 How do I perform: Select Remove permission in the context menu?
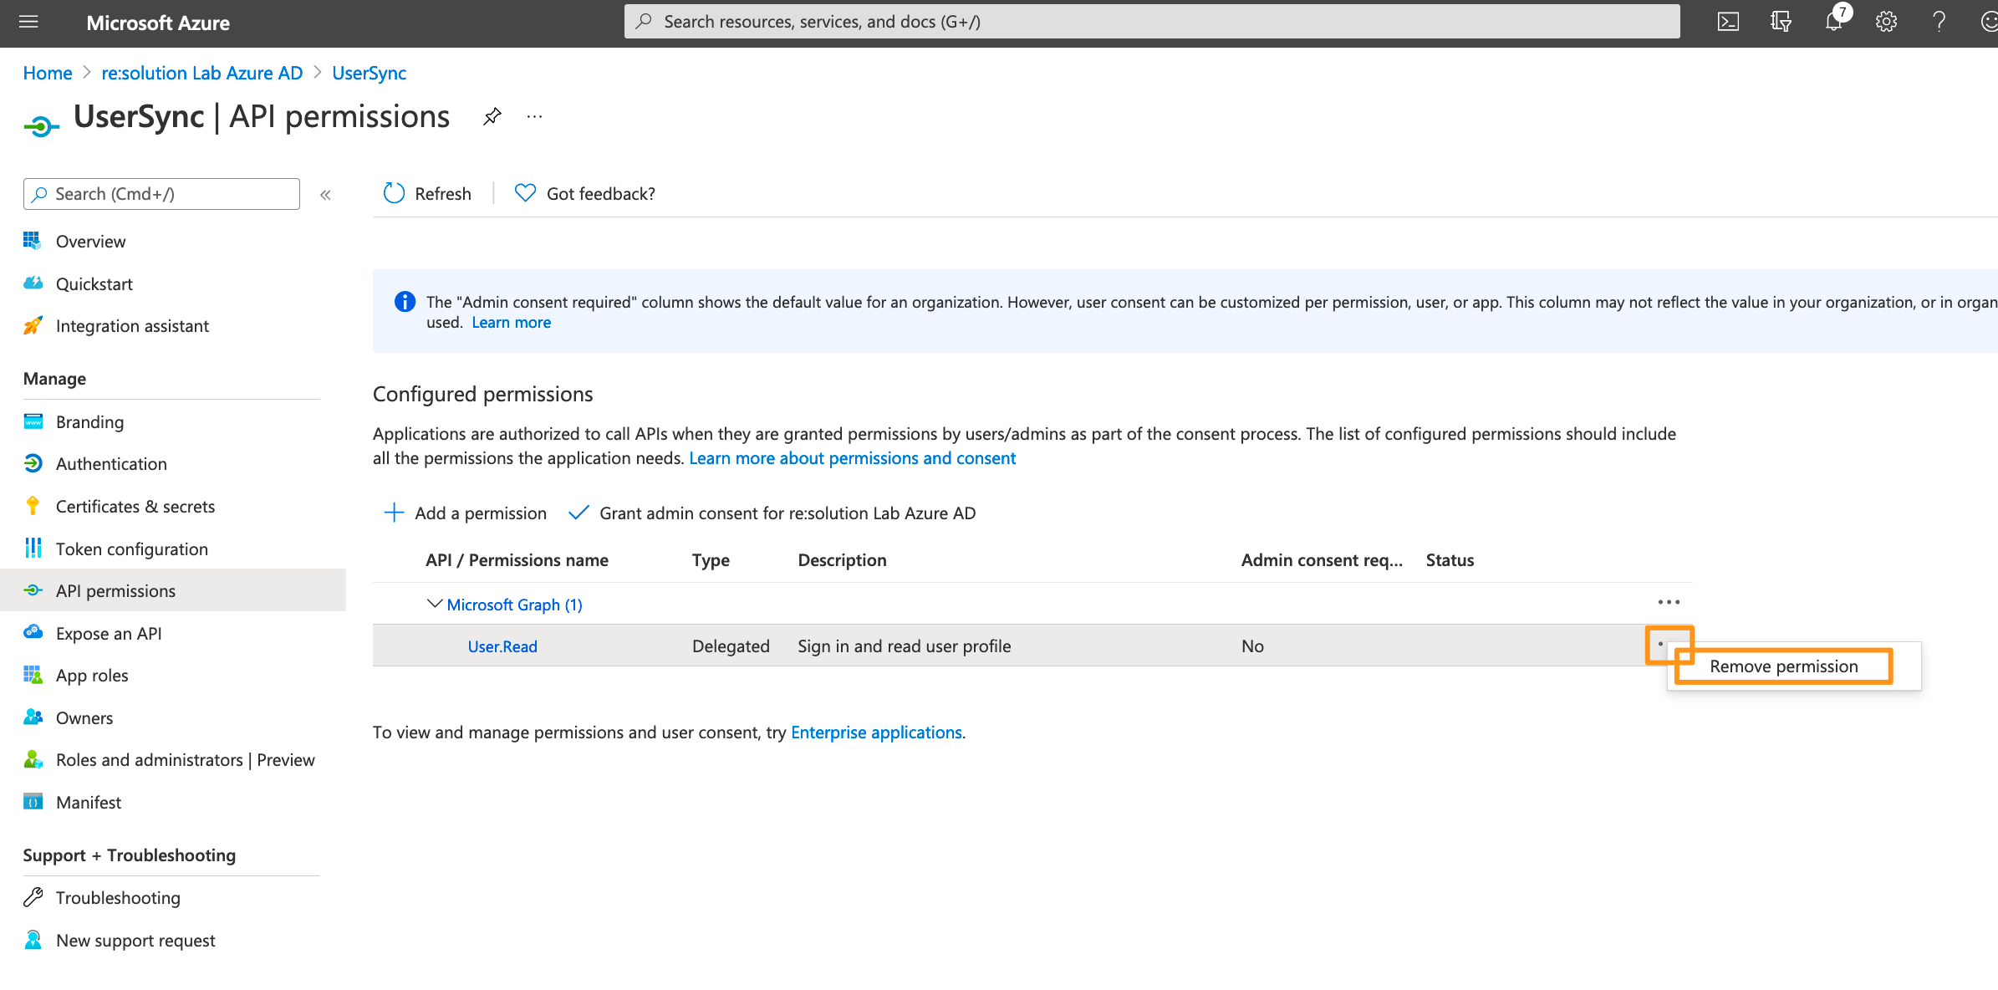coord(1784,666)
